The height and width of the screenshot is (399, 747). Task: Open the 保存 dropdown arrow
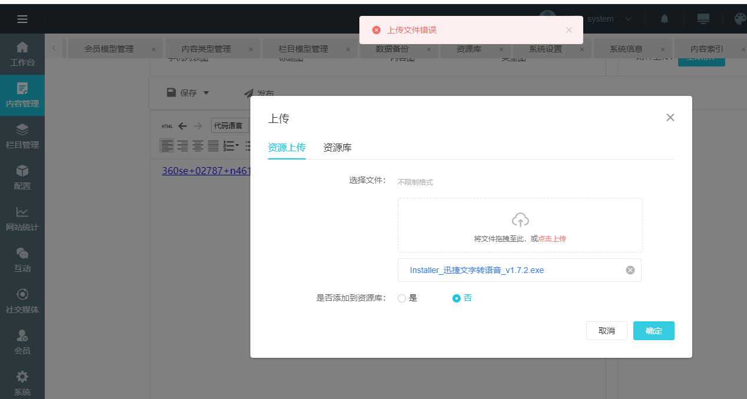tap(206, 93)
